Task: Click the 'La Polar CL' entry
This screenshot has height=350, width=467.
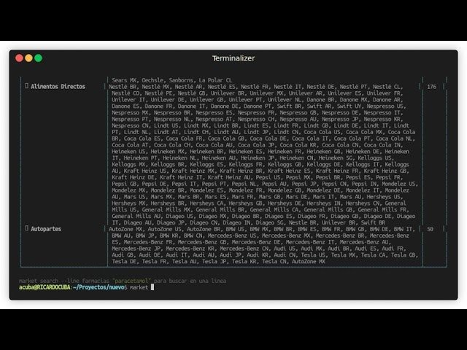Action: click(x=215, y=80)
